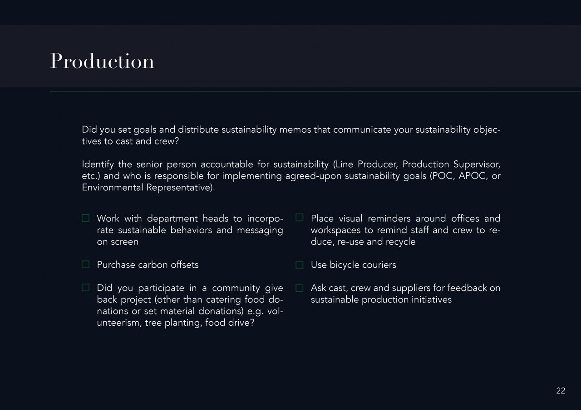Tick the 'Purchase carbon offsets' checkbox
Image resolution: width=581 pixels, height=410 pixels.
[x=85, y=265]
